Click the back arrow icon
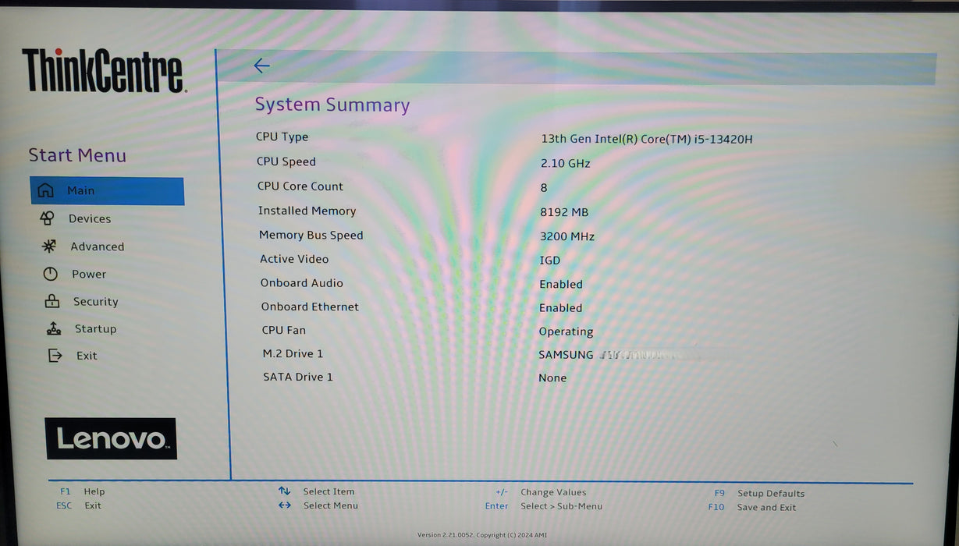This screenshot has height=546, width=959. (261, 66)
